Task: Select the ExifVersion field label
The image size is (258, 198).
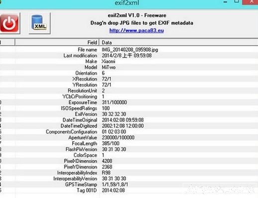Action: point(86,114)
